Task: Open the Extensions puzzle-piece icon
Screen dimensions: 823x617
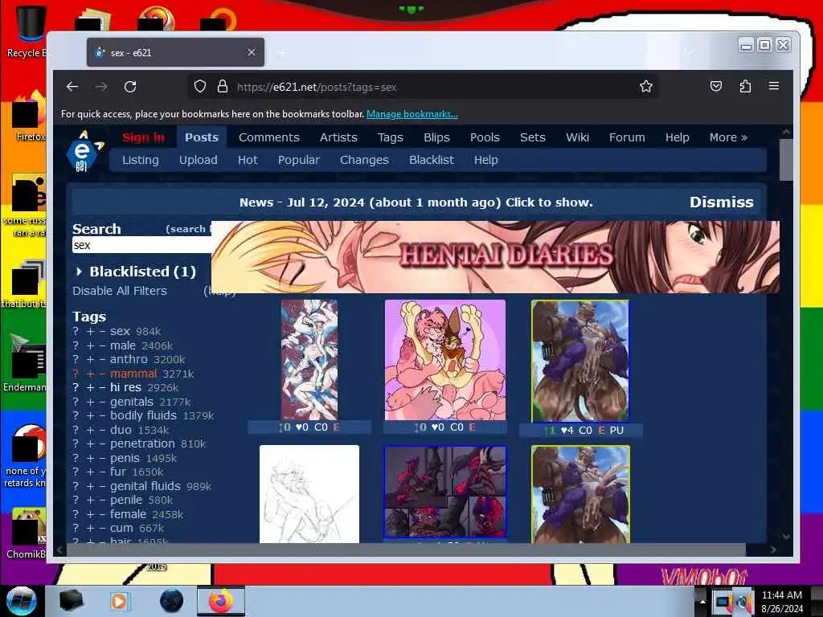Action: [x=745, y=87]
